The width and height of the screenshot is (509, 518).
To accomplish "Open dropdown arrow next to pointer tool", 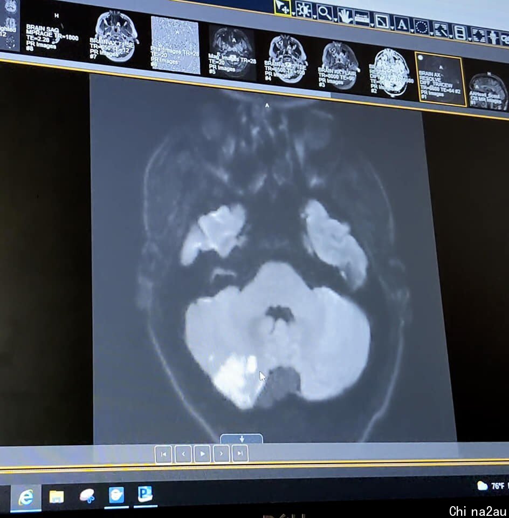I will (x=293, y=14).
